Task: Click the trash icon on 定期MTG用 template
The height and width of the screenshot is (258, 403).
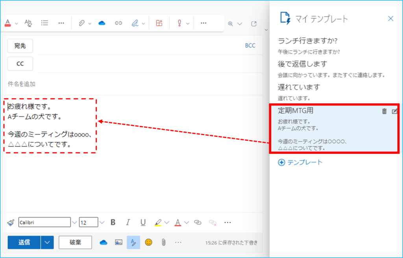Action: coord(384,111)
